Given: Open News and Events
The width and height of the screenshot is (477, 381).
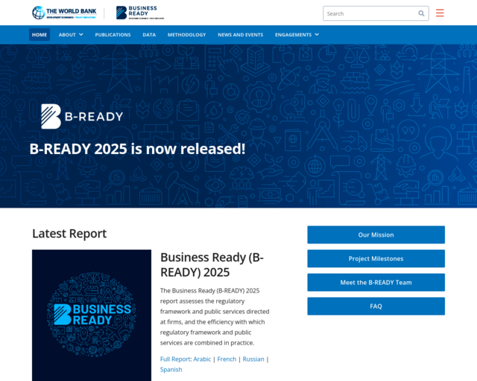Looking at the screenshot, I should (x=240, y=35).
